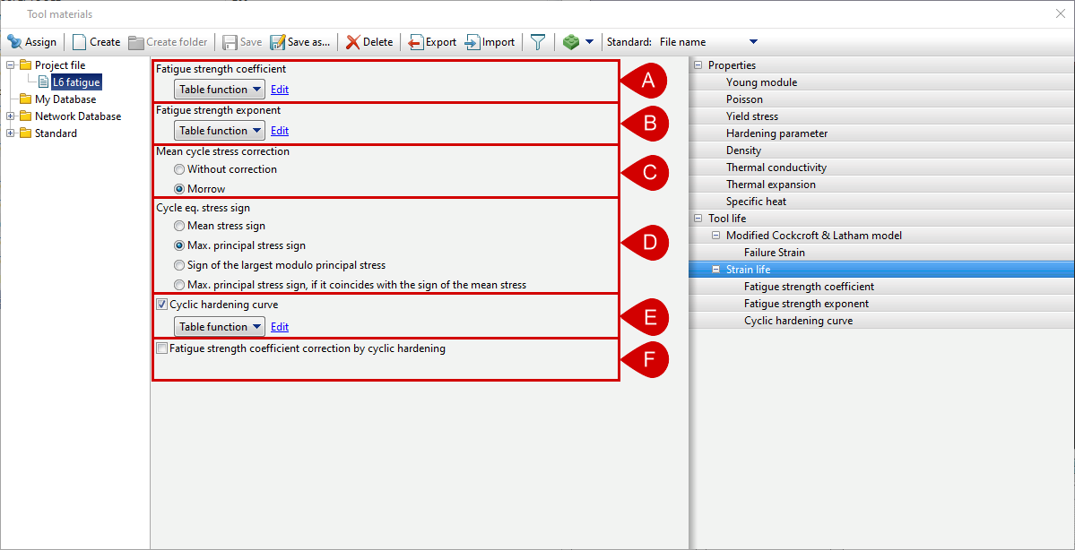
Task: Click the Import icon
Action: pos(471,41)
